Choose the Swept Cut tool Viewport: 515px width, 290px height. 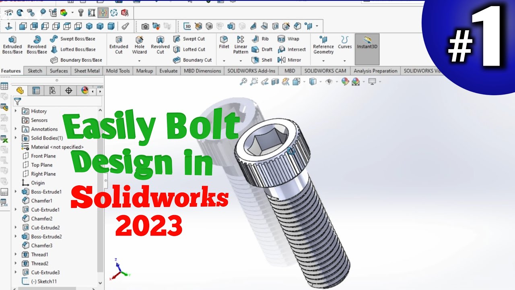189,39
